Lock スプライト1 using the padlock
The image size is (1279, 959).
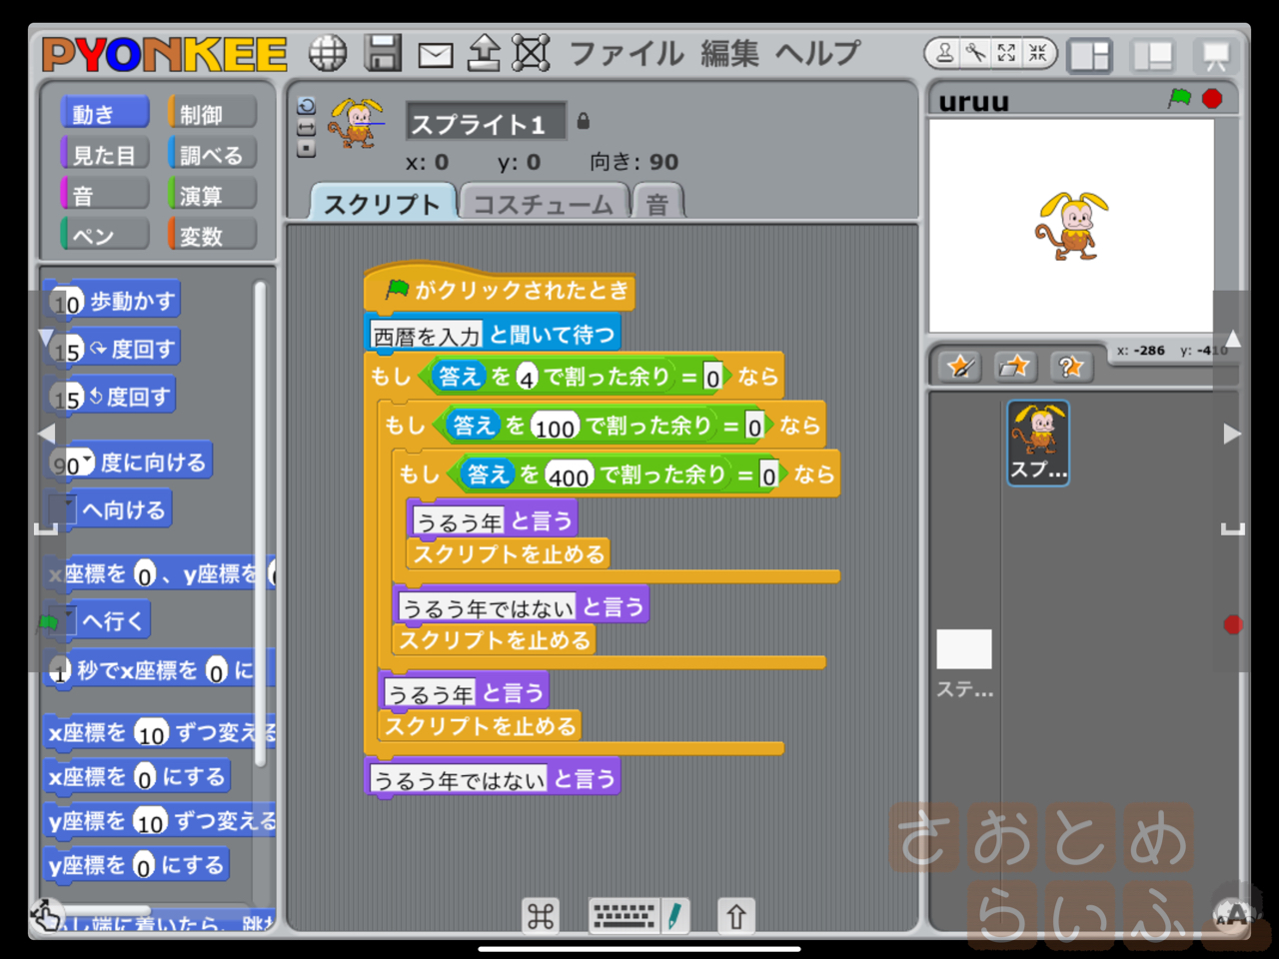click(x=584, y=121)
